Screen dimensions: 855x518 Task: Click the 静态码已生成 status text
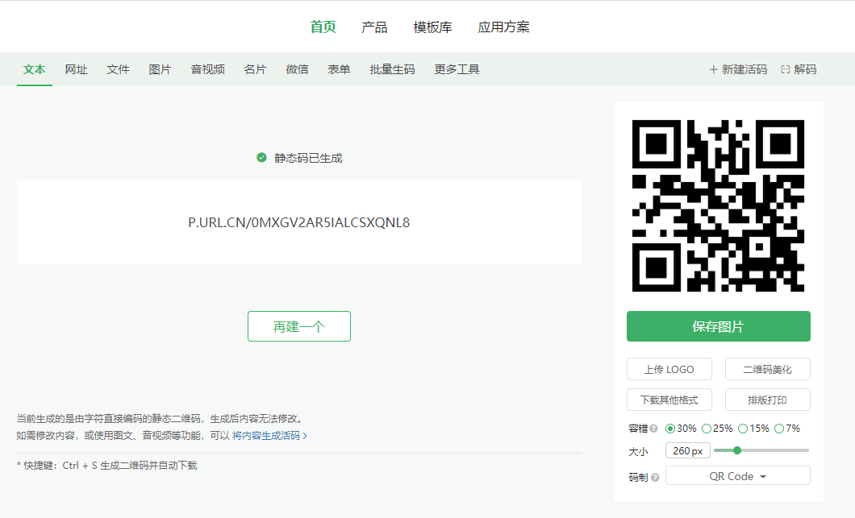(308, 158)
